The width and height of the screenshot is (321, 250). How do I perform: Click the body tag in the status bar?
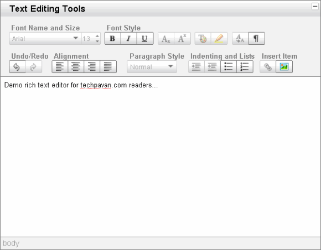coord(11,243)
